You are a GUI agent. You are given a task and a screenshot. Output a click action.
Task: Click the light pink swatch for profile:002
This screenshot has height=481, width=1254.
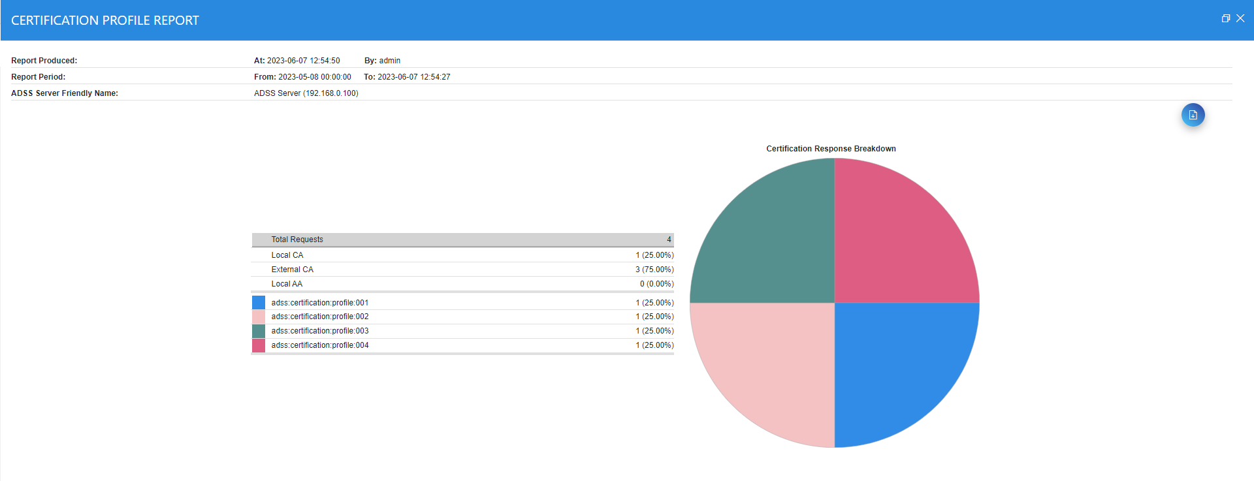(259, 317)
